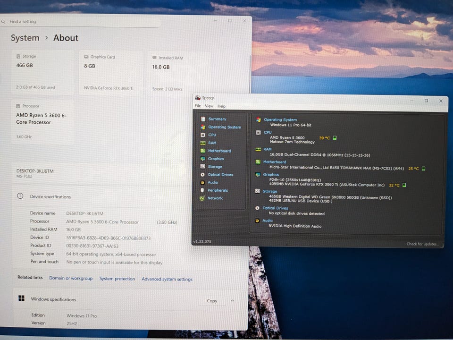Image resolution: width=453 pixels, height=340 pixels.
Task: Open Storage disk icon in Speccy sidebar
Action: click(202, 167)
